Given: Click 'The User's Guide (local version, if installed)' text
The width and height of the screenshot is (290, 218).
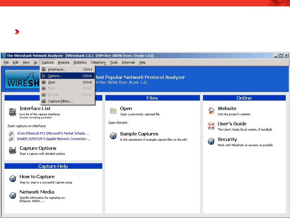Looking at the screenshot, I should coord(245,129).
